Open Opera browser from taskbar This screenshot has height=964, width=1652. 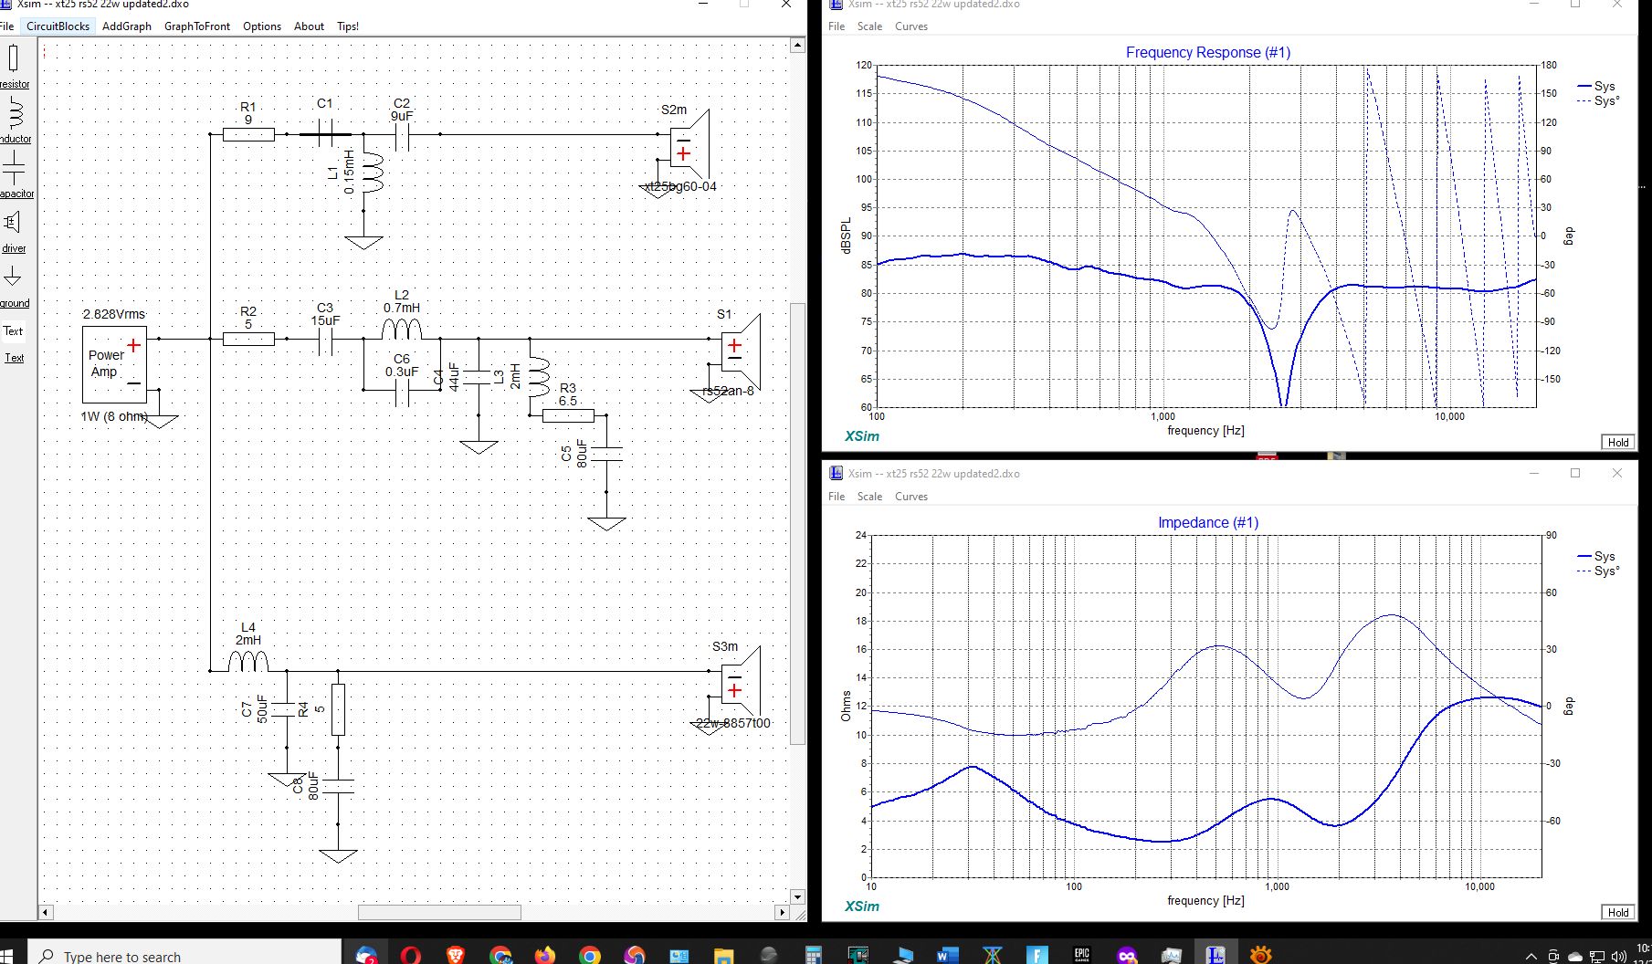pyautogui.click(x=411, y=956)
